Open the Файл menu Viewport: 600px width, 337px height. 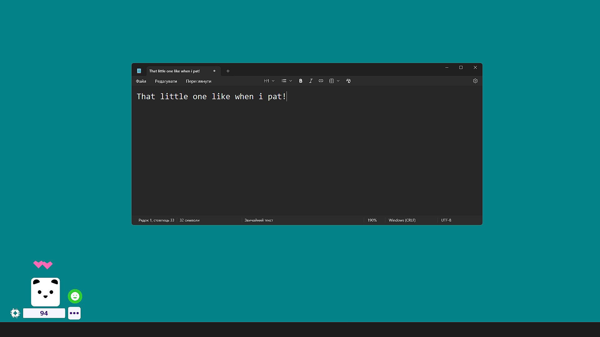click(141, 81)
